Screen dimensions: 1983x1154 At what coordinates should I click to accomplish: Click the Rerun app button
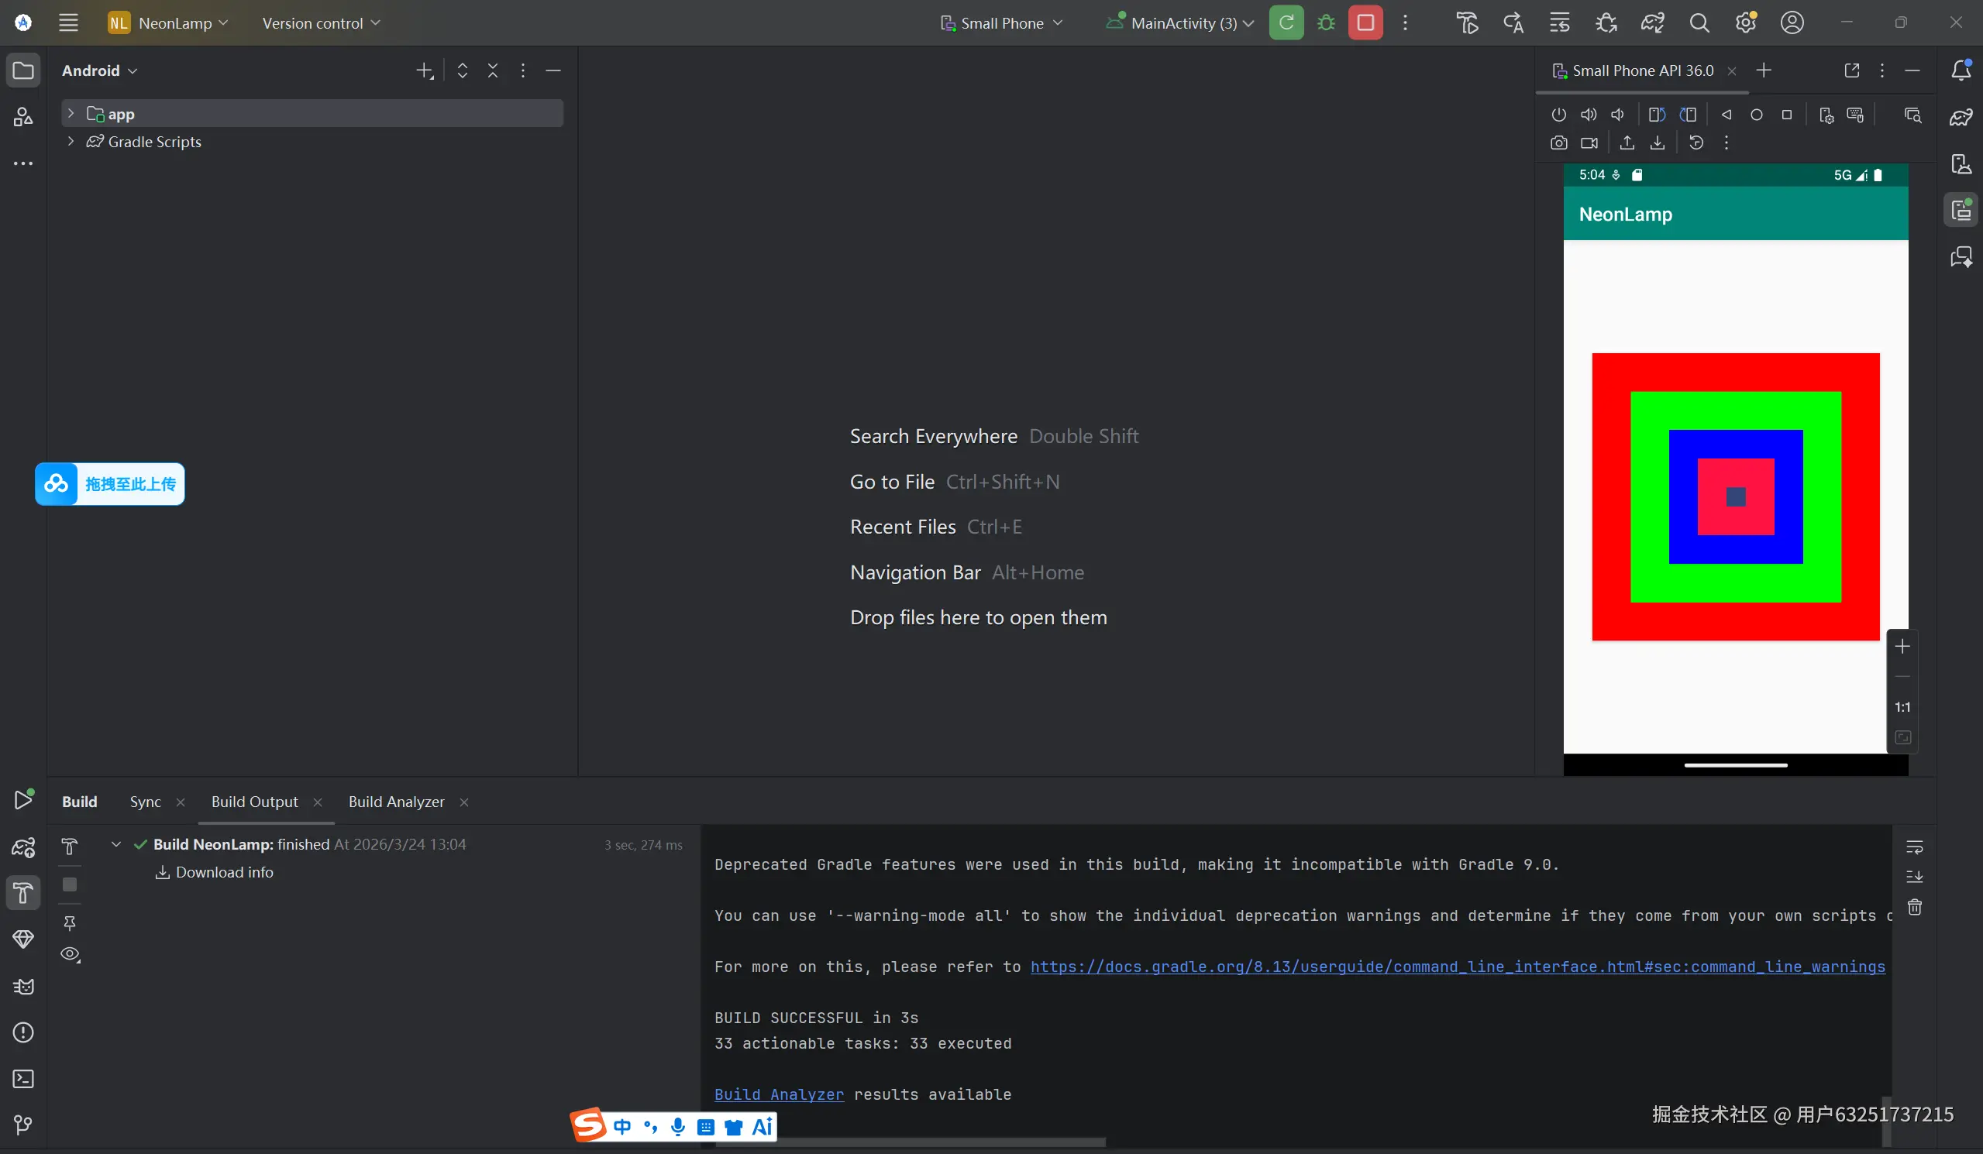pos(1286,22)
